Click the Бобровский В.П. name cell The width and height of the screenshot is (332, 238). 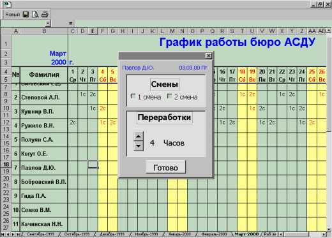44,182
